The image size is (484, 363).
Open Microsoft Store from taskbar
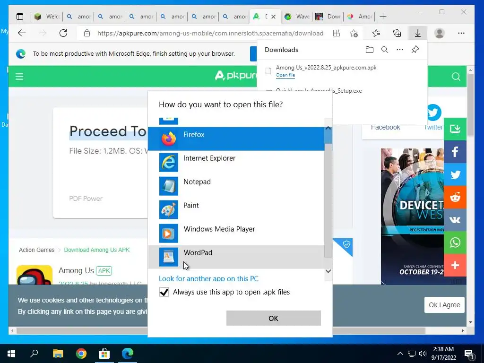[104, 354]
